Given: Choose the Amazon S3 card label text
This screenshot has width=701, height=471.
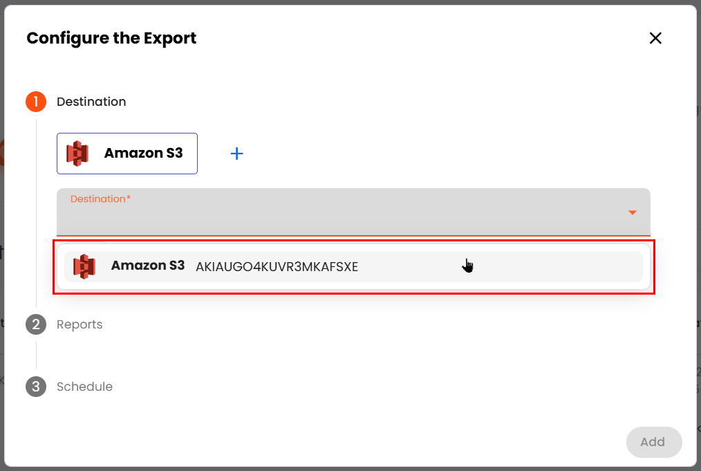Looking at the screenshot, I should coord(143,153).
